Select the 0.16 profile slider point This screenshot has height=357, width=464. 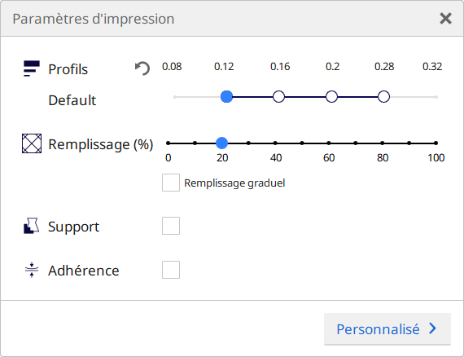coord(278,96)
